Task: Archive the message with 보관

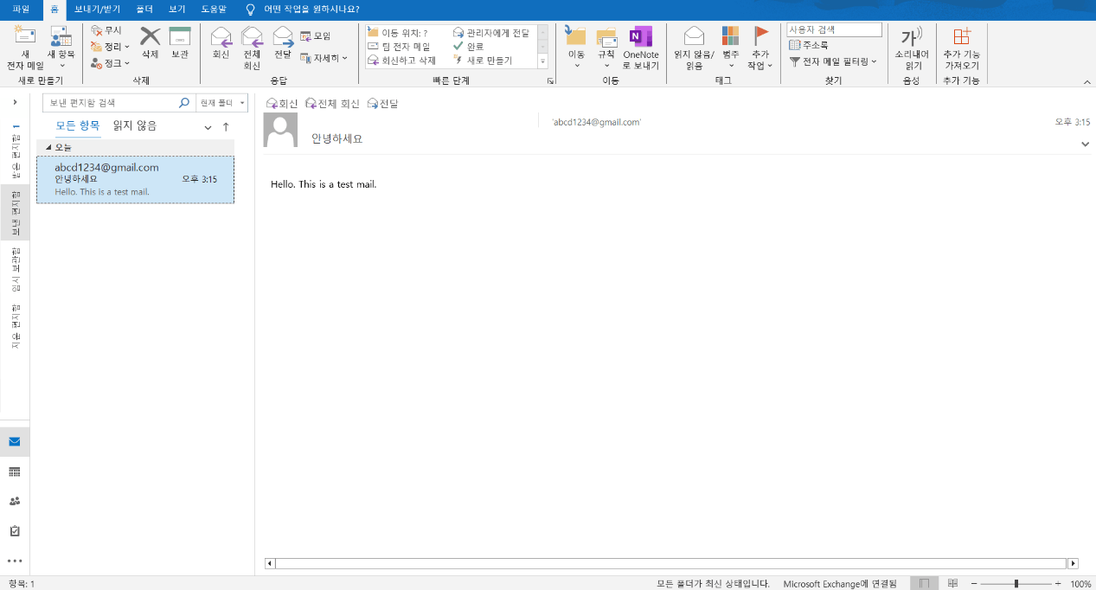Action: pyautogui.click(x=180, y=43)
